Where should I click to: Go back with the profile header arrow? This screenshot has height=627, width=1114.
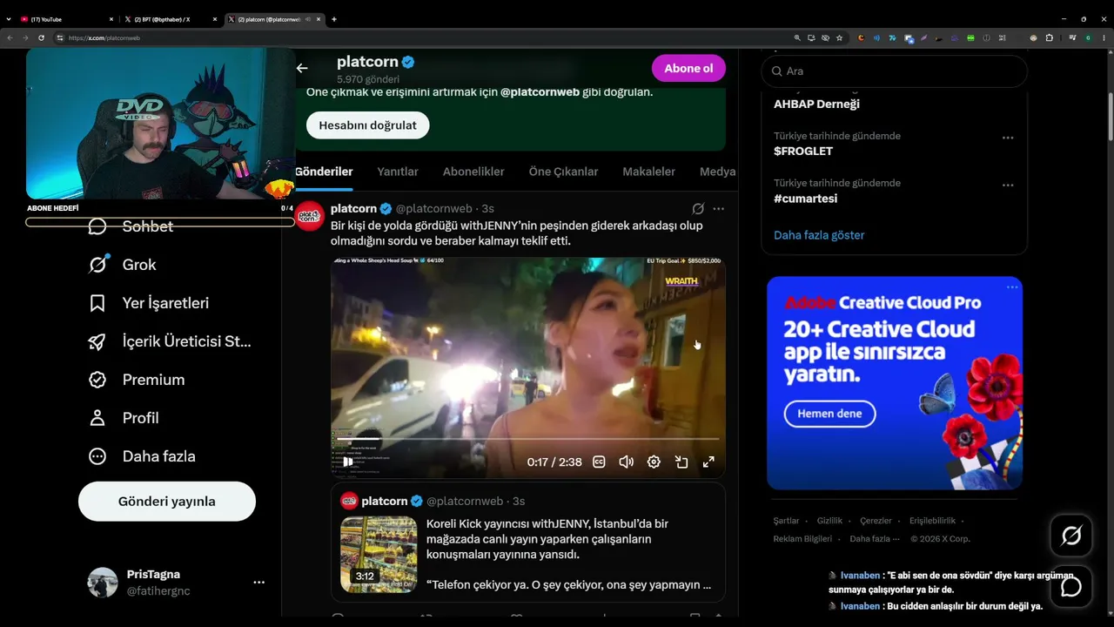click(302, 68)
